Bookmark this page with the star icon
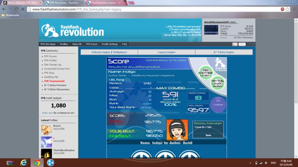Screen dimensions: 298x167 (x=287, y=9)
